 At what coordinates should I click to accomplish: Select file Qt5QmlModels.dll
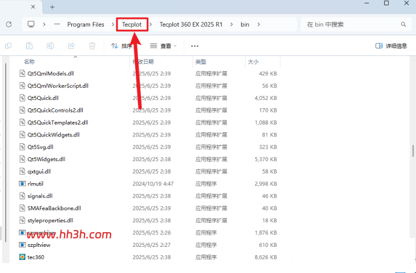click(x=51, y=73)
